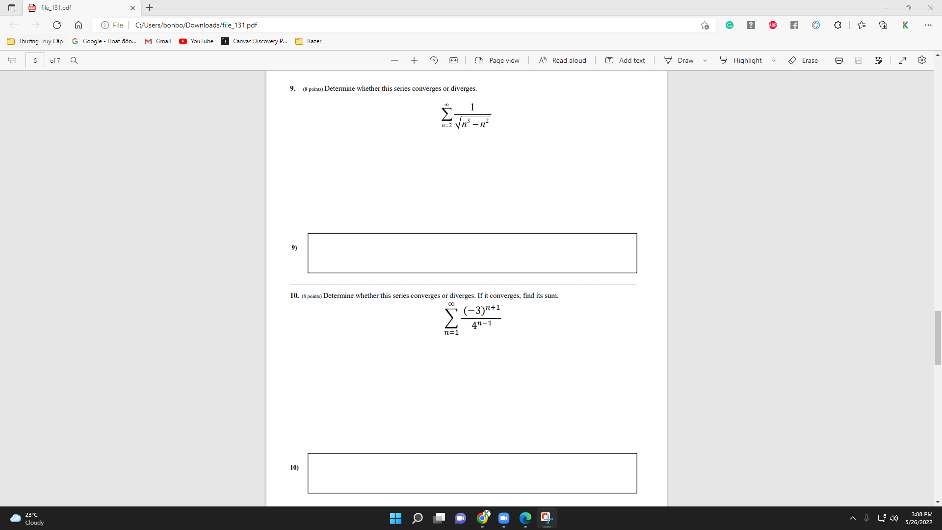Open the Highlight options dropdown
The image size is (942, 530).
click(x=774, y=60)
